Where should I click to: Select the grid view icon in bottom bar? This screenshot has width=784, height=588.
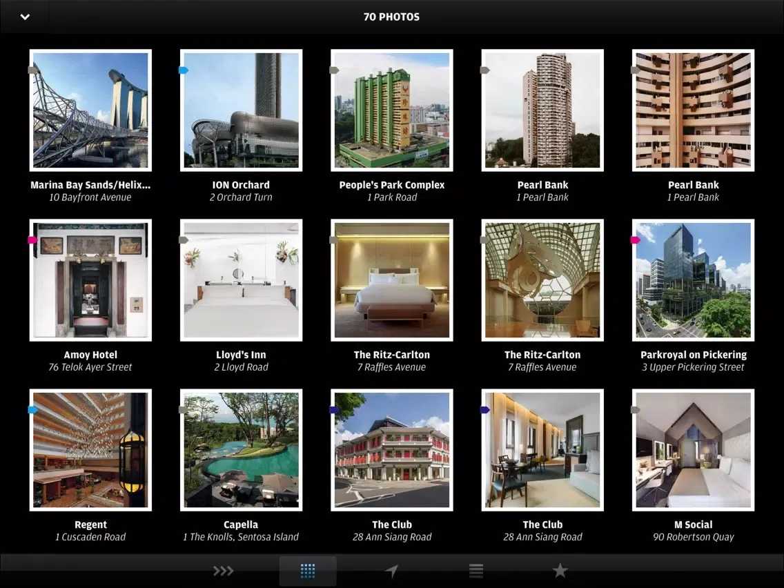click(308, 571)
